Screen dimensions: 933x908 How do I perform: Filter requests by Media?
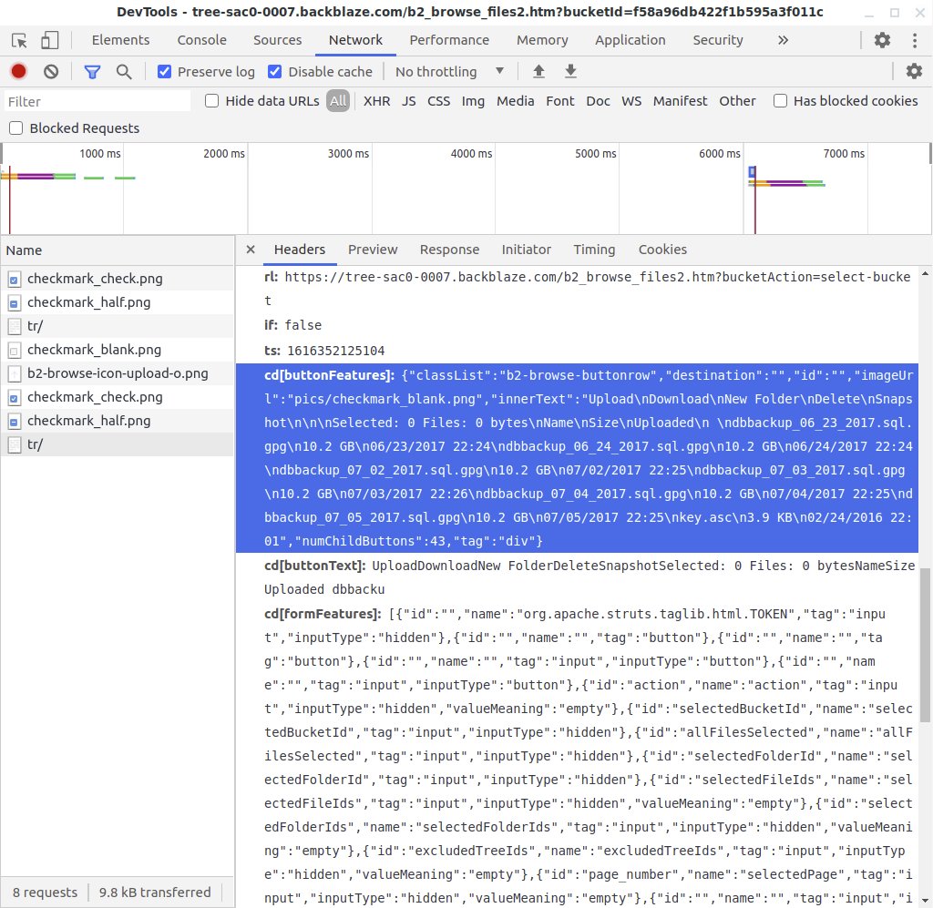click(x=516, y=101)
